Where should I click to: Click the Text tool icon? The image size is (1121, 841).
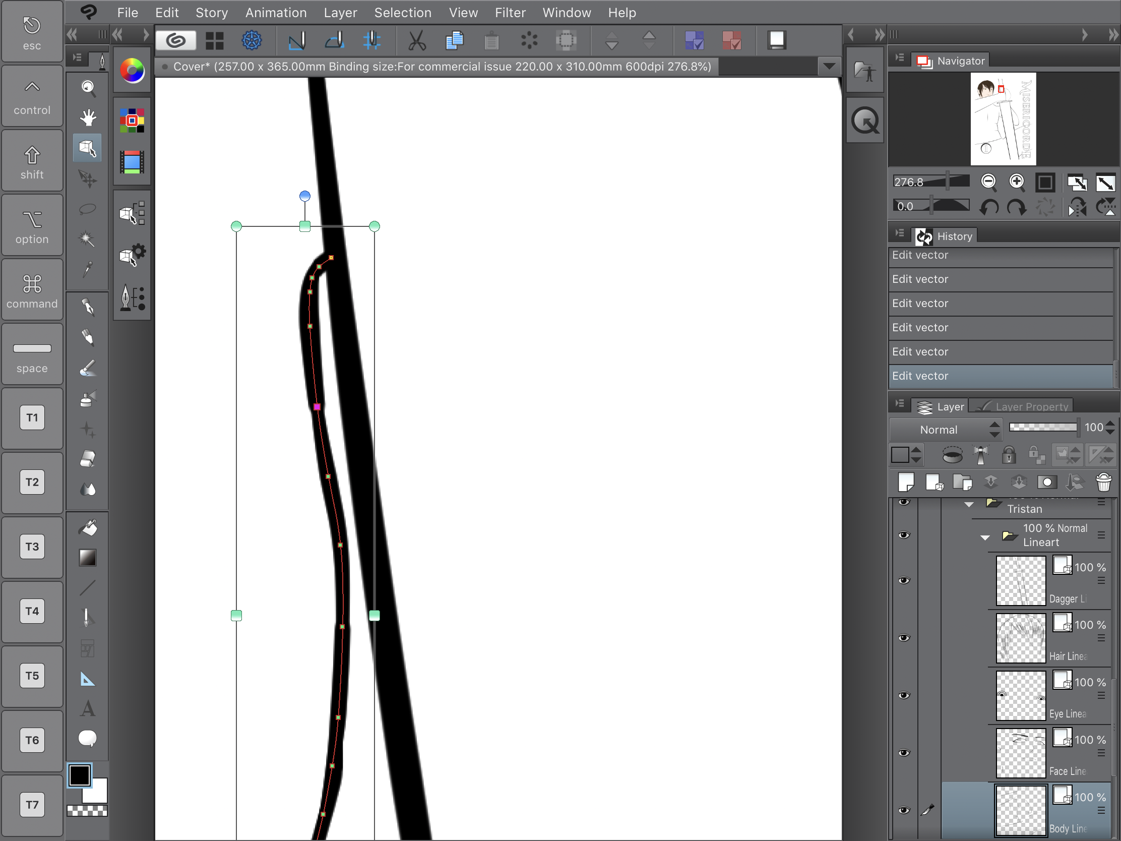[x=87, y=708]
